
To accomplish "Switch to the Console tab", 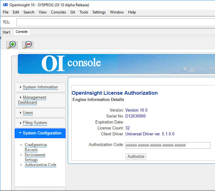I will (x=22, y=32).
